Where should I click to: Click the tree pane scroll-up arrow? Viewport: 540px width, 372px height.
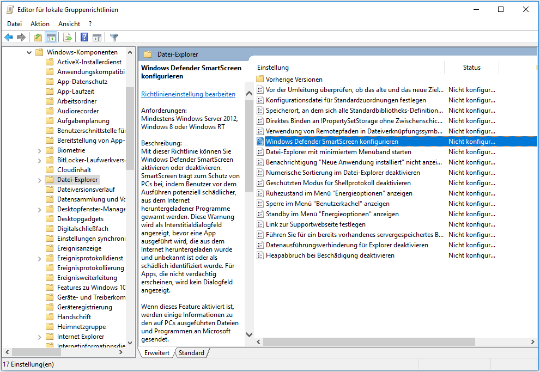click(130, 52)
